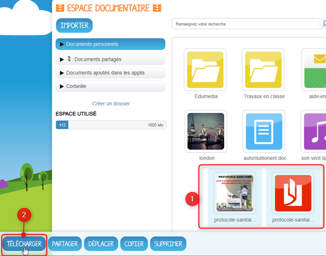Viewport: 326px width, 256px height.
Task: Select the son vent music file icon
Action: [315, 131]
